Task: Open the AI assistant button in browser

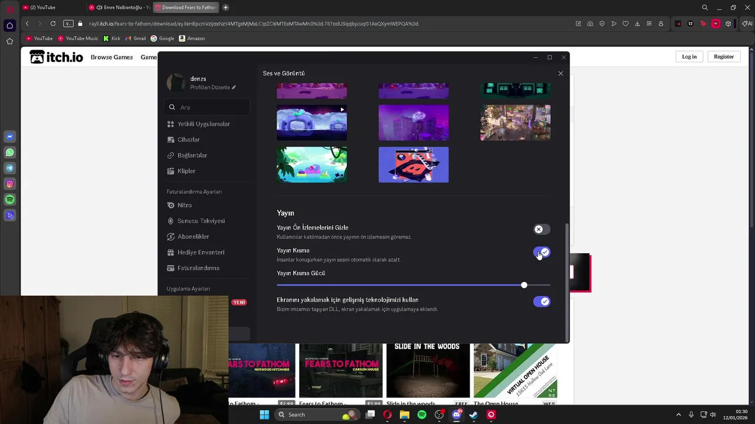Action: (747, 24)
